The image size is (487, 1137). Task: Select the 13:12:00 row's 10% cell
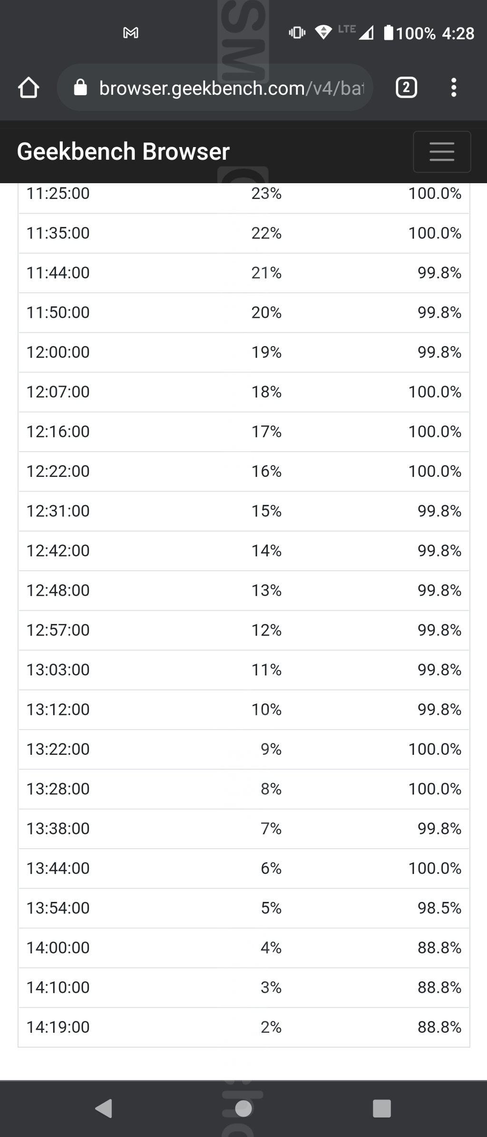click(x=266, y=710)
